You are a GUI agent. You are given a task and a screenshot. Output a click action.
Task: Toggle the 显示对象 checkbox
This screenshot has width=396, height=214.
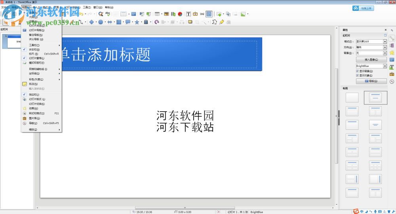click(x=357, y=76)
